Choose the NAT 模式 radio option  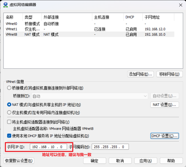[x=9, y=105]
